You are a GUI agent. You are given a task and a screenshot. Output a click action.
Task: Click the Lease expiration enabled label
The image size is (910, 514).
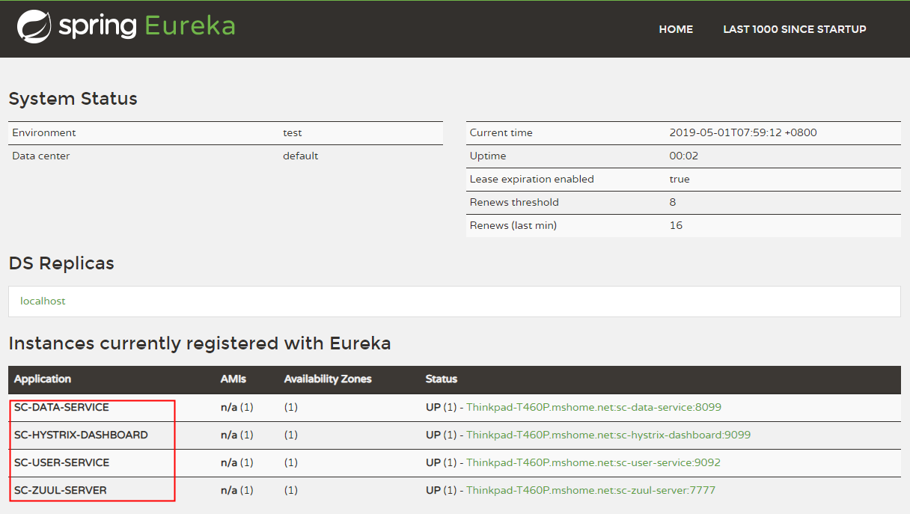point(532,179)
